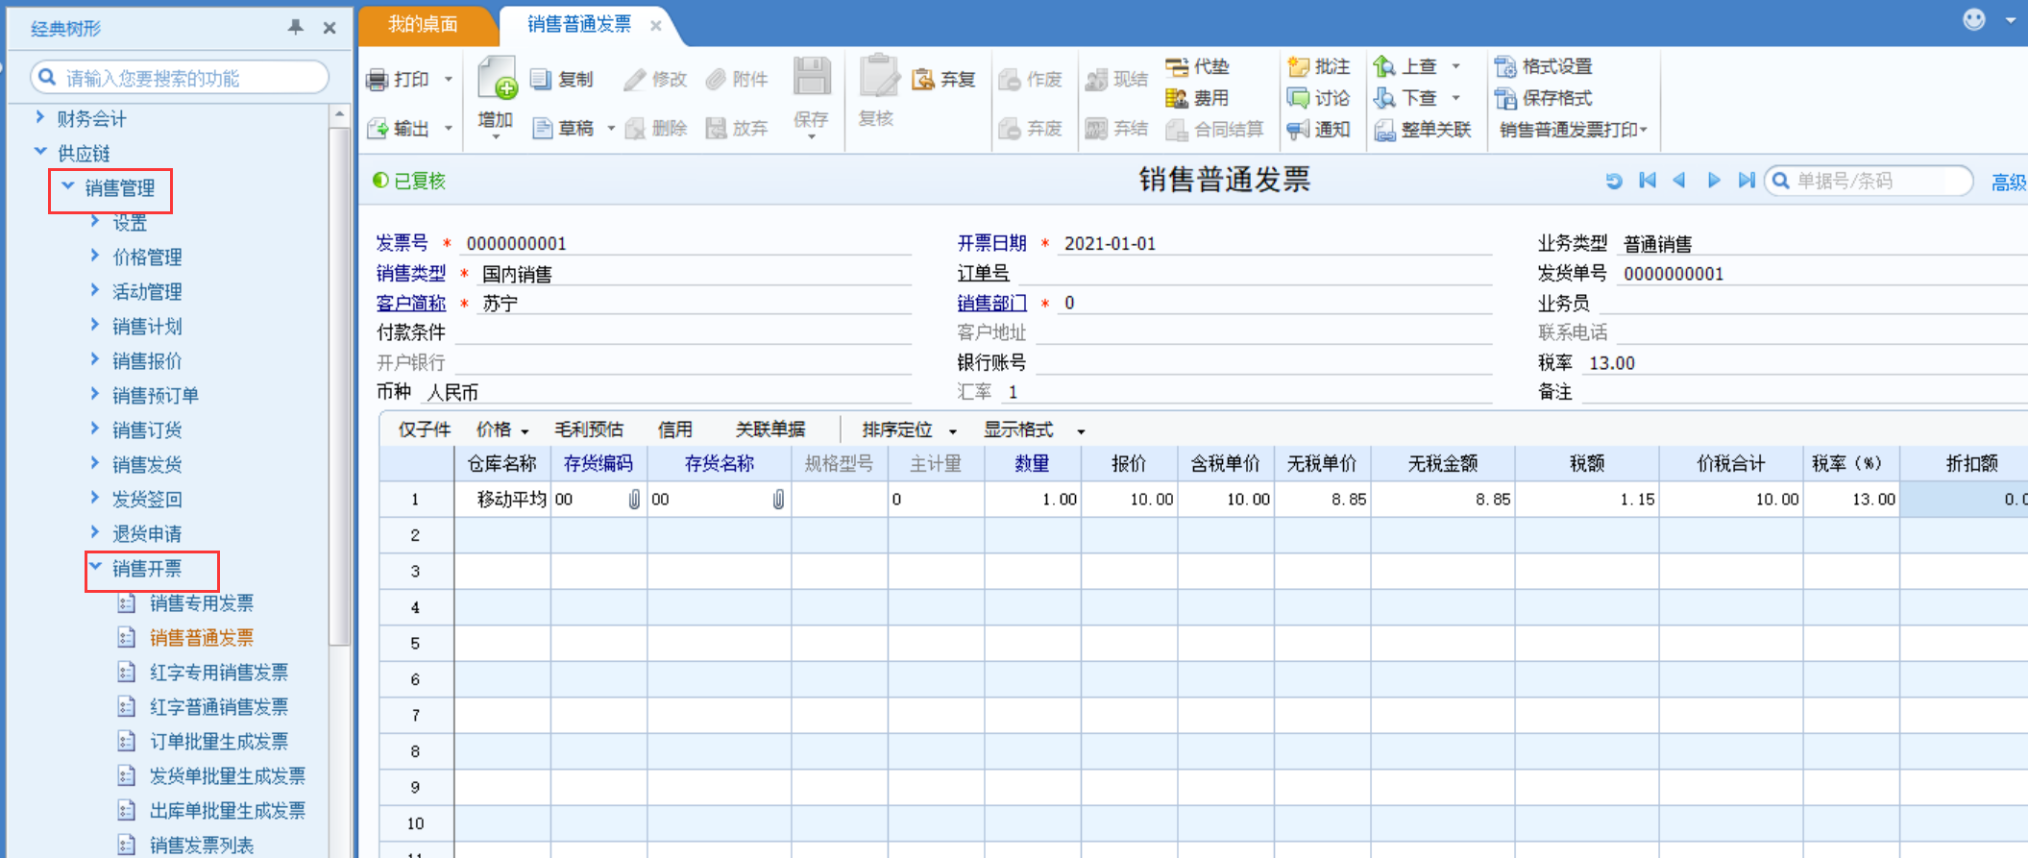Click the 复制 copy icon
2028x858 pixels.
point(541,79)
